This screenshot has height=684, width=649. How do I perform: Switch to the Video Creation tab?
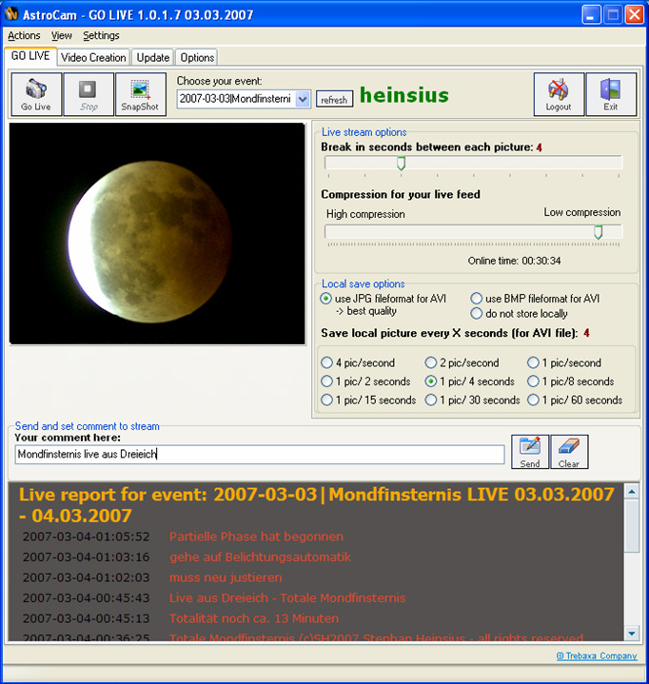click(93, 58)
